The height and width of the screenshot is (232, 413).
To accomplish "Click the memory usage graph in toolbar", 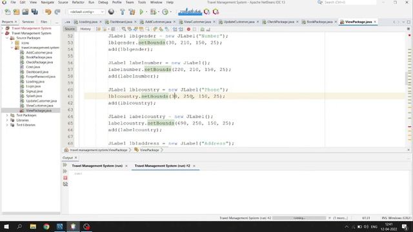I will click(190, 12).
